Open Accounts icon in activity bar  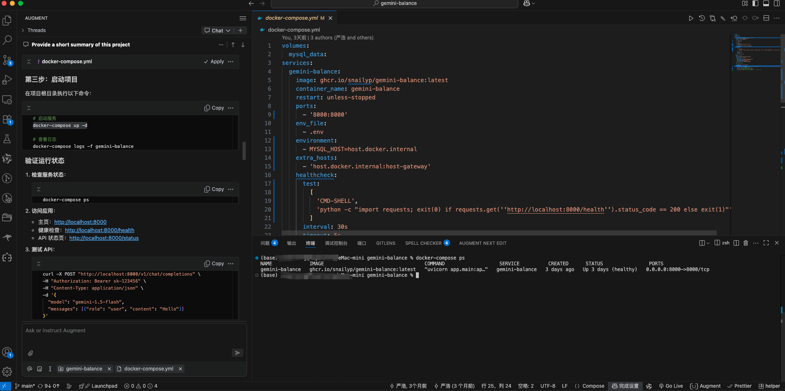[7, 352]
